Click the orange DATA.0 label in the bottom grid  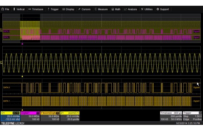pos(6,87)
